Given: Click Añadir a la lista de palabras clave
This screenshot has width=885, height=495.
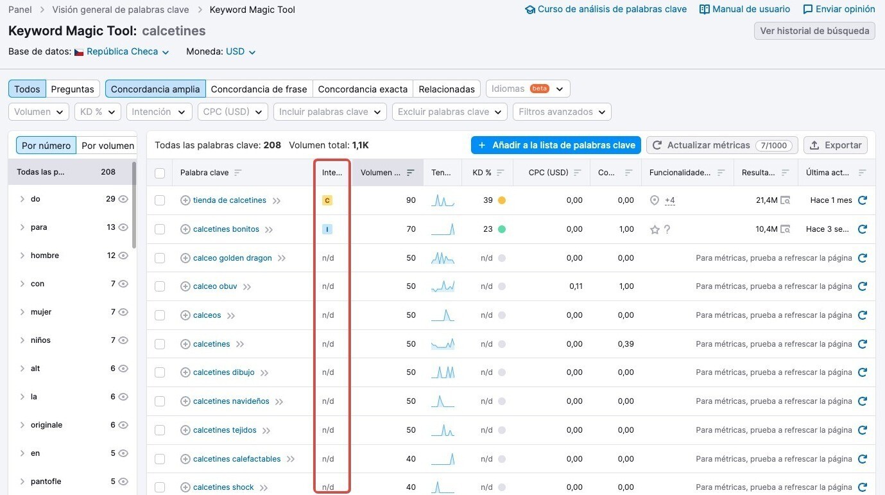Looking at the screenshot, I should coord(556,145).
